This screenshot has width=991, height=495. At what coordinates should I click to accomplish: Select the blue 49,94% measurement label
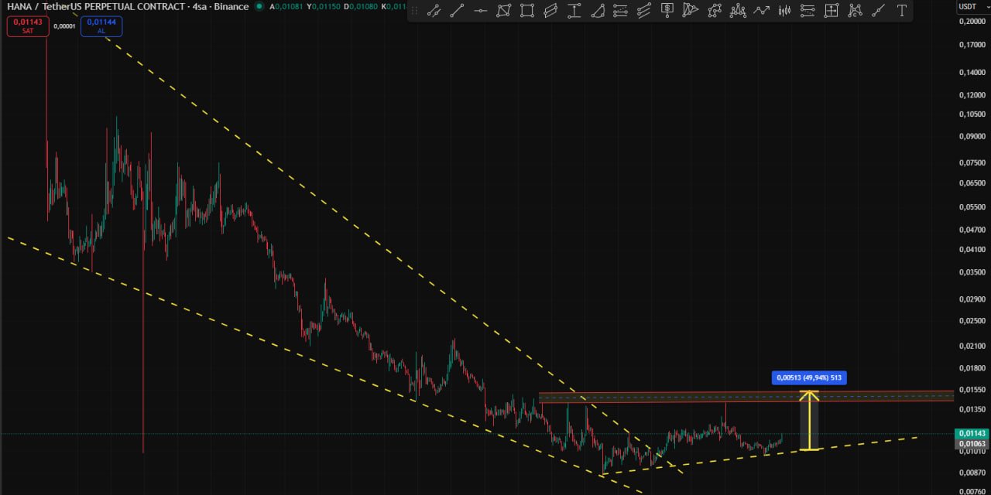(x=808, y=377)
